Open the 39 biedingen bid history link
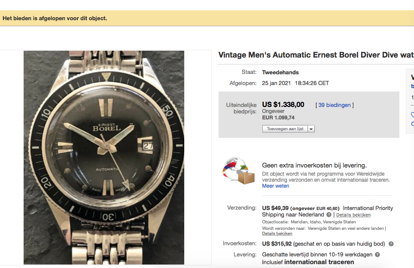Viewport: 414px width, 268px height. pos(334,105)
